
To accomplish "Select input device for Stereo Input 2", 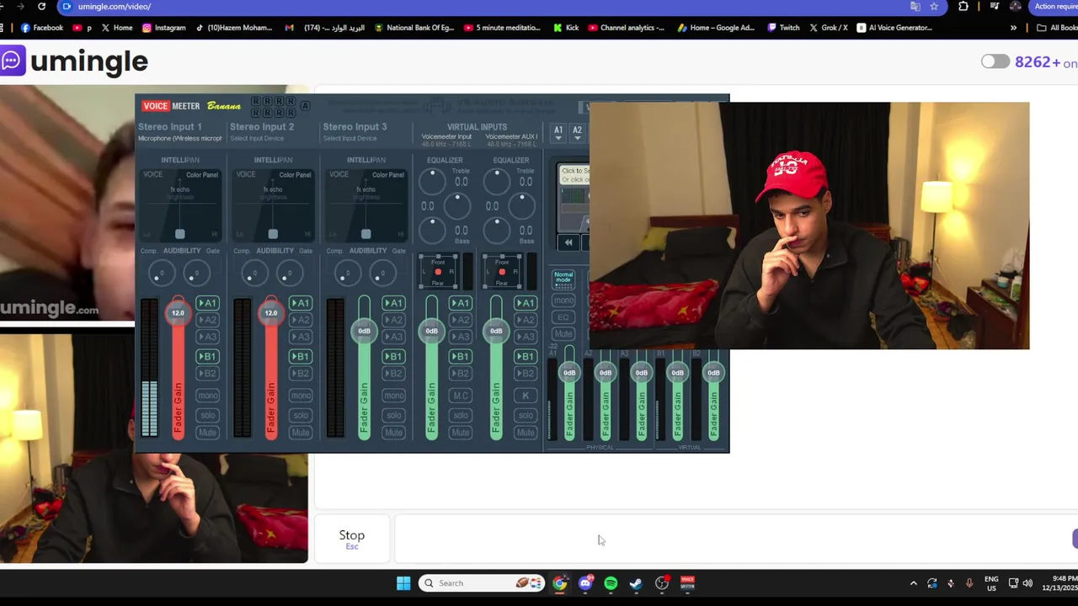I will (x=257, y=138).
